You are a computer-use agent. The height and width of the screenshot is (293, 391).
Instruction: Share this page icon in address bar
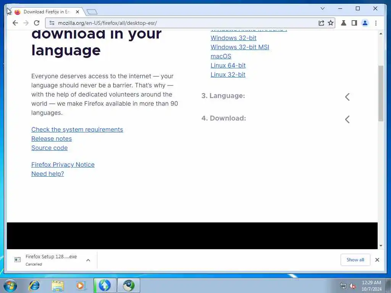321,23
